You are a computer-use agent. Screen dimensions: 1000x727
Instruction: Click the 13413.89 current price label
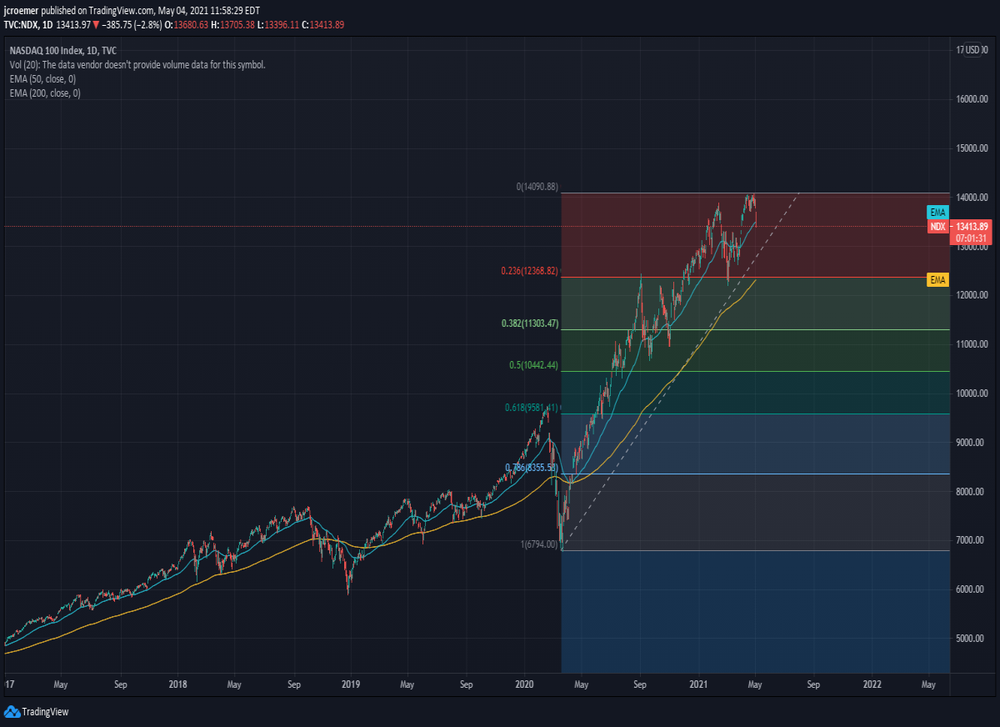click(x=972, y=227)
